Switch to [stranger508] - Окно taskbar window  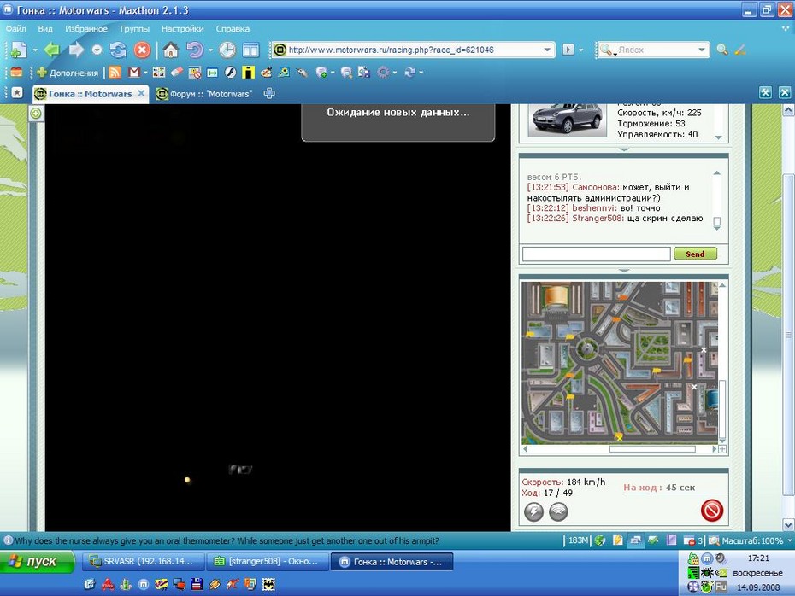(x=268, y=562)
